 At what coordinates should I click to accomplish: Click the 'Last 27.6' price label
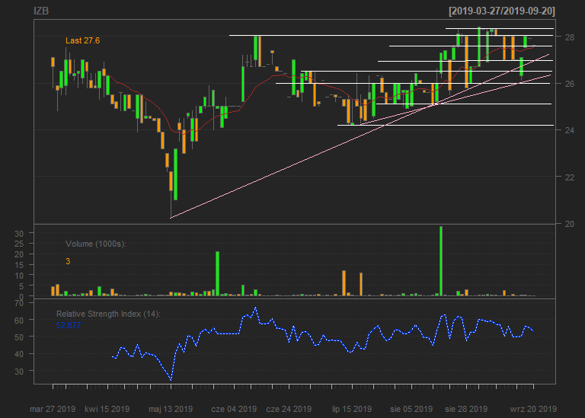point(82,40)
